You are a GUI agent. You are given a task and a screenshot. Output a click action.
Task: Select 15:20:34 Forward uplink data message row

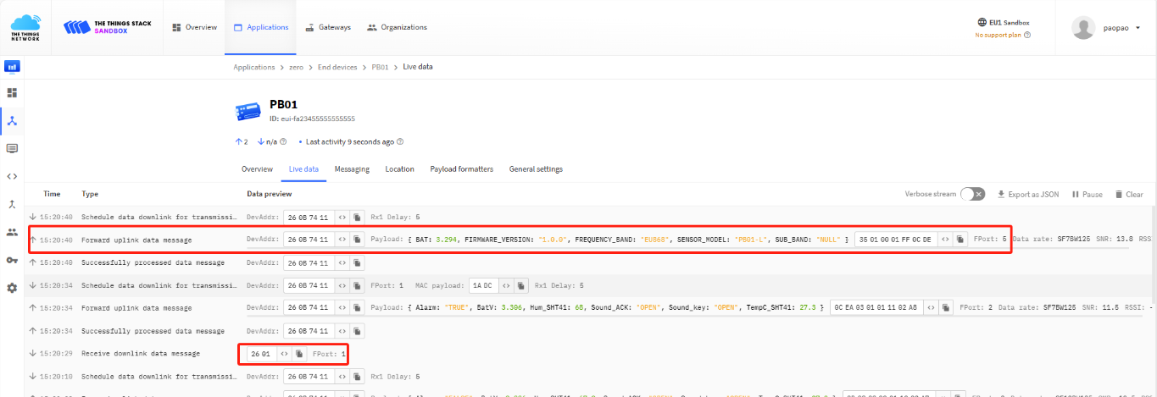589,308
